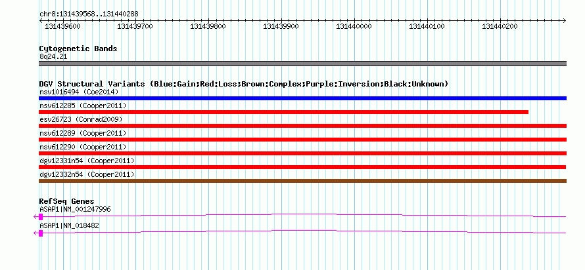Click the 131439800 ruler position

point(208,26)
